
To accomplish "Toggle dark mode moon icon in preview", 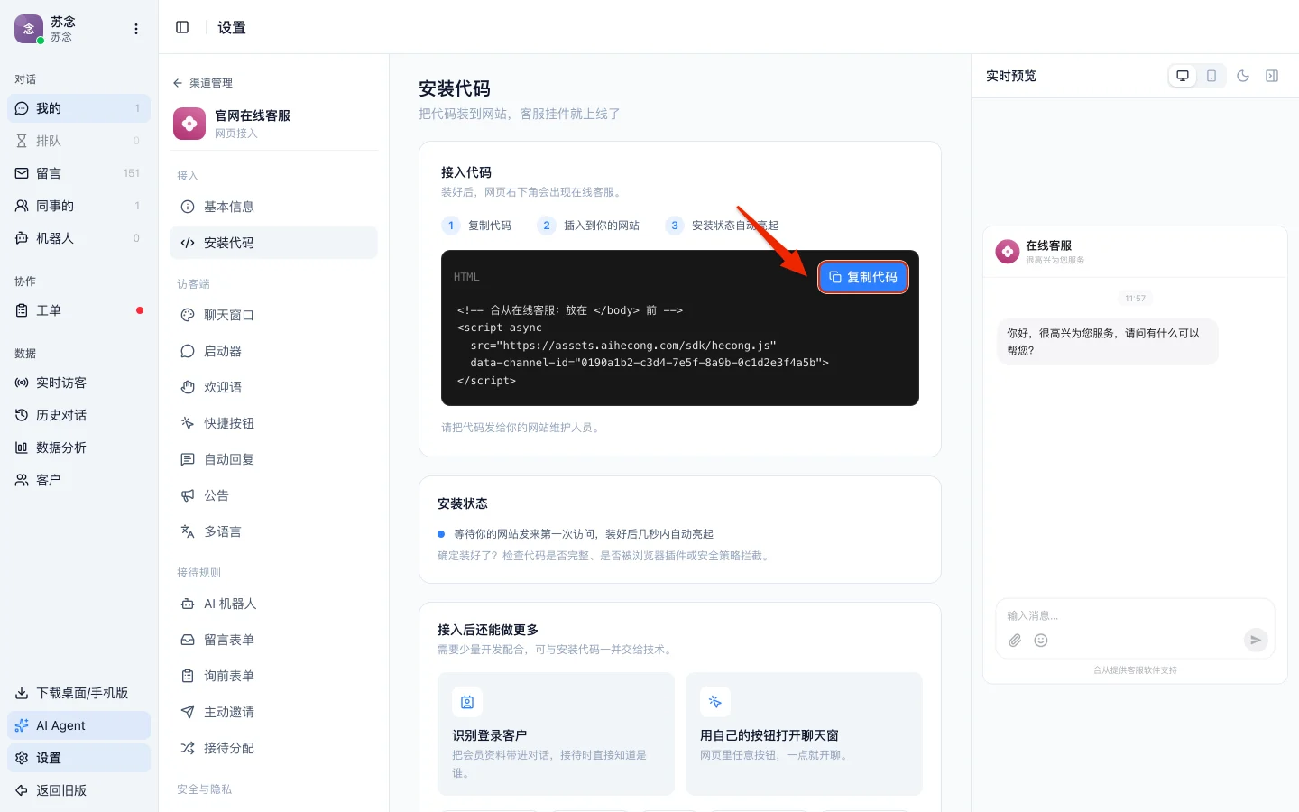I will [1243, 76].
